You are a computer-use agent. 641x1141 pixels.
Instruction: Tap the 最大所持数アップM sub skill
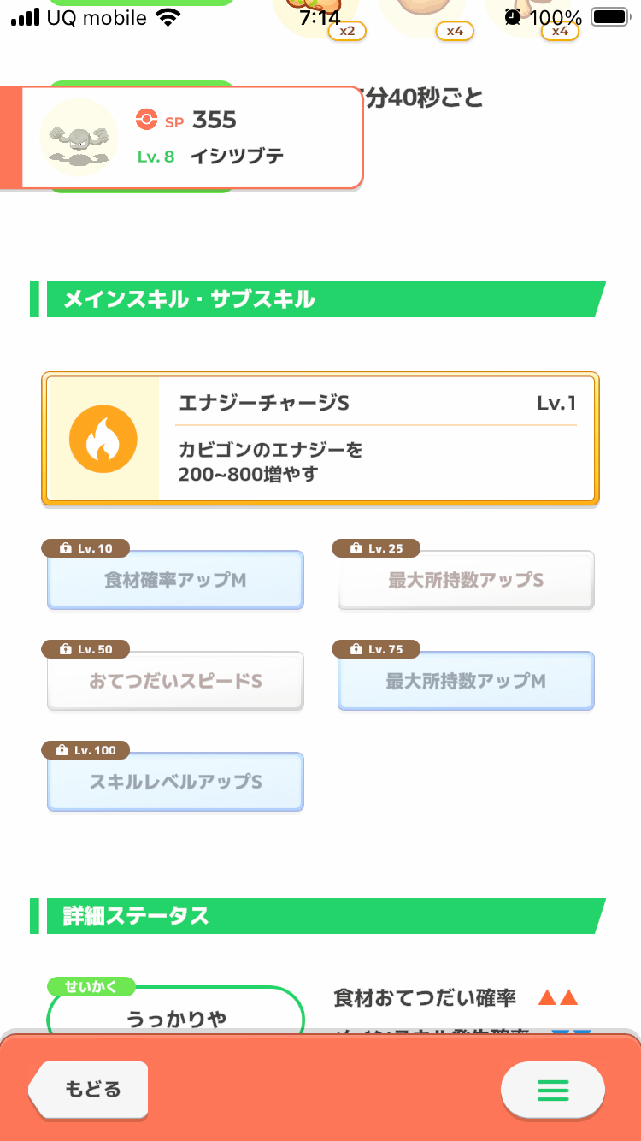pyautogui.click(x=466, y=682)
